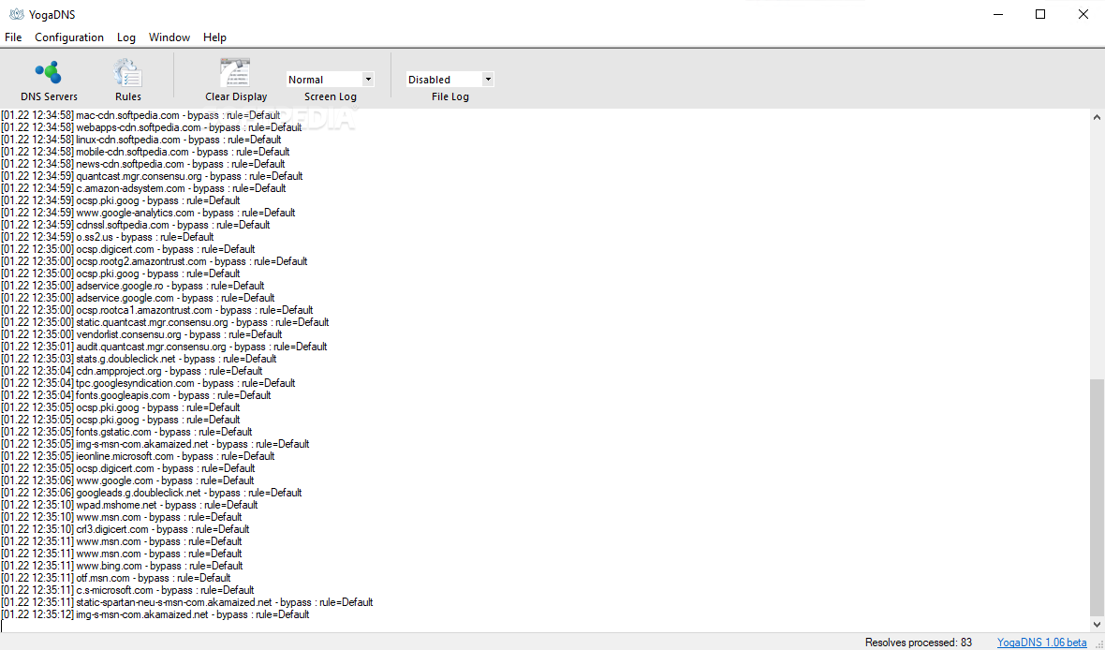Select the news-cdn.softpedia.com log entry
1105x650 pixels.
pyautogui.click(x=143, y=164)
